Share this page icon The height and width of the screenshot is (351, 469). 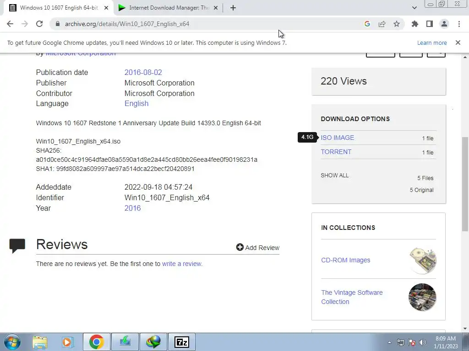[x=382, y=24]
